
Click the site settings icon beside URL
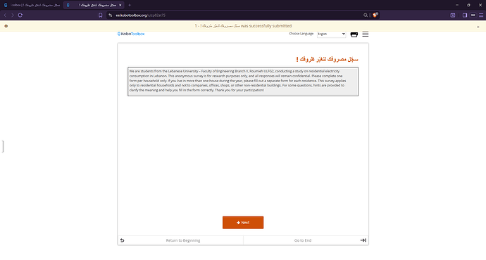click(111, 15)
